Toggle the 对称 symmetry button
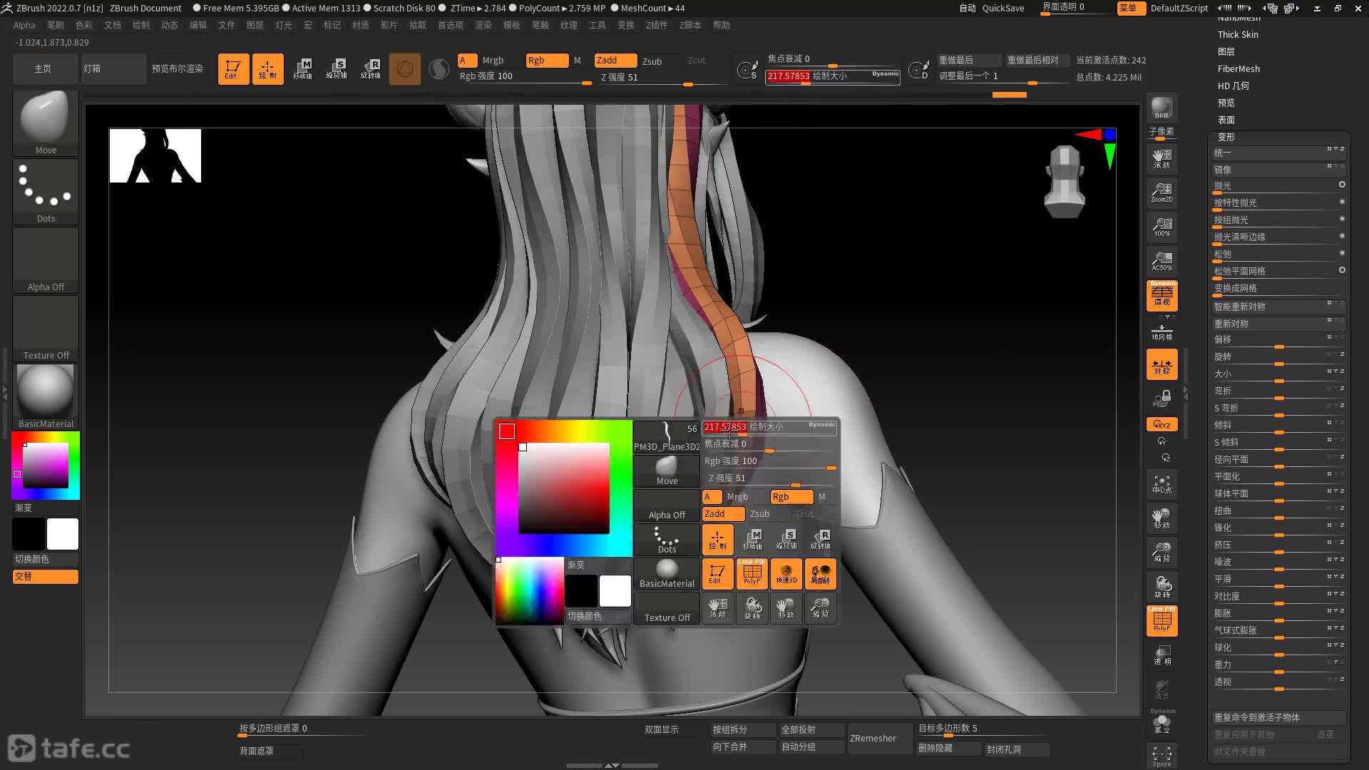The height and width of the screenshot is (770, 1369). [1162, 365]
